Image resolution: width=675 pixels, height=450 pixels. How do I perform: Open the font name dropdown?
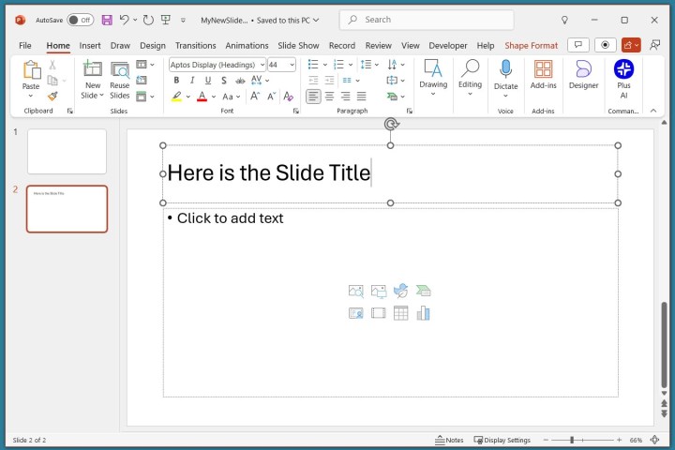pyautogui.click(x=260, y=65)
